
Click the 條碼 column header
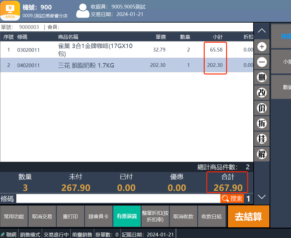[x=22, y=37]
